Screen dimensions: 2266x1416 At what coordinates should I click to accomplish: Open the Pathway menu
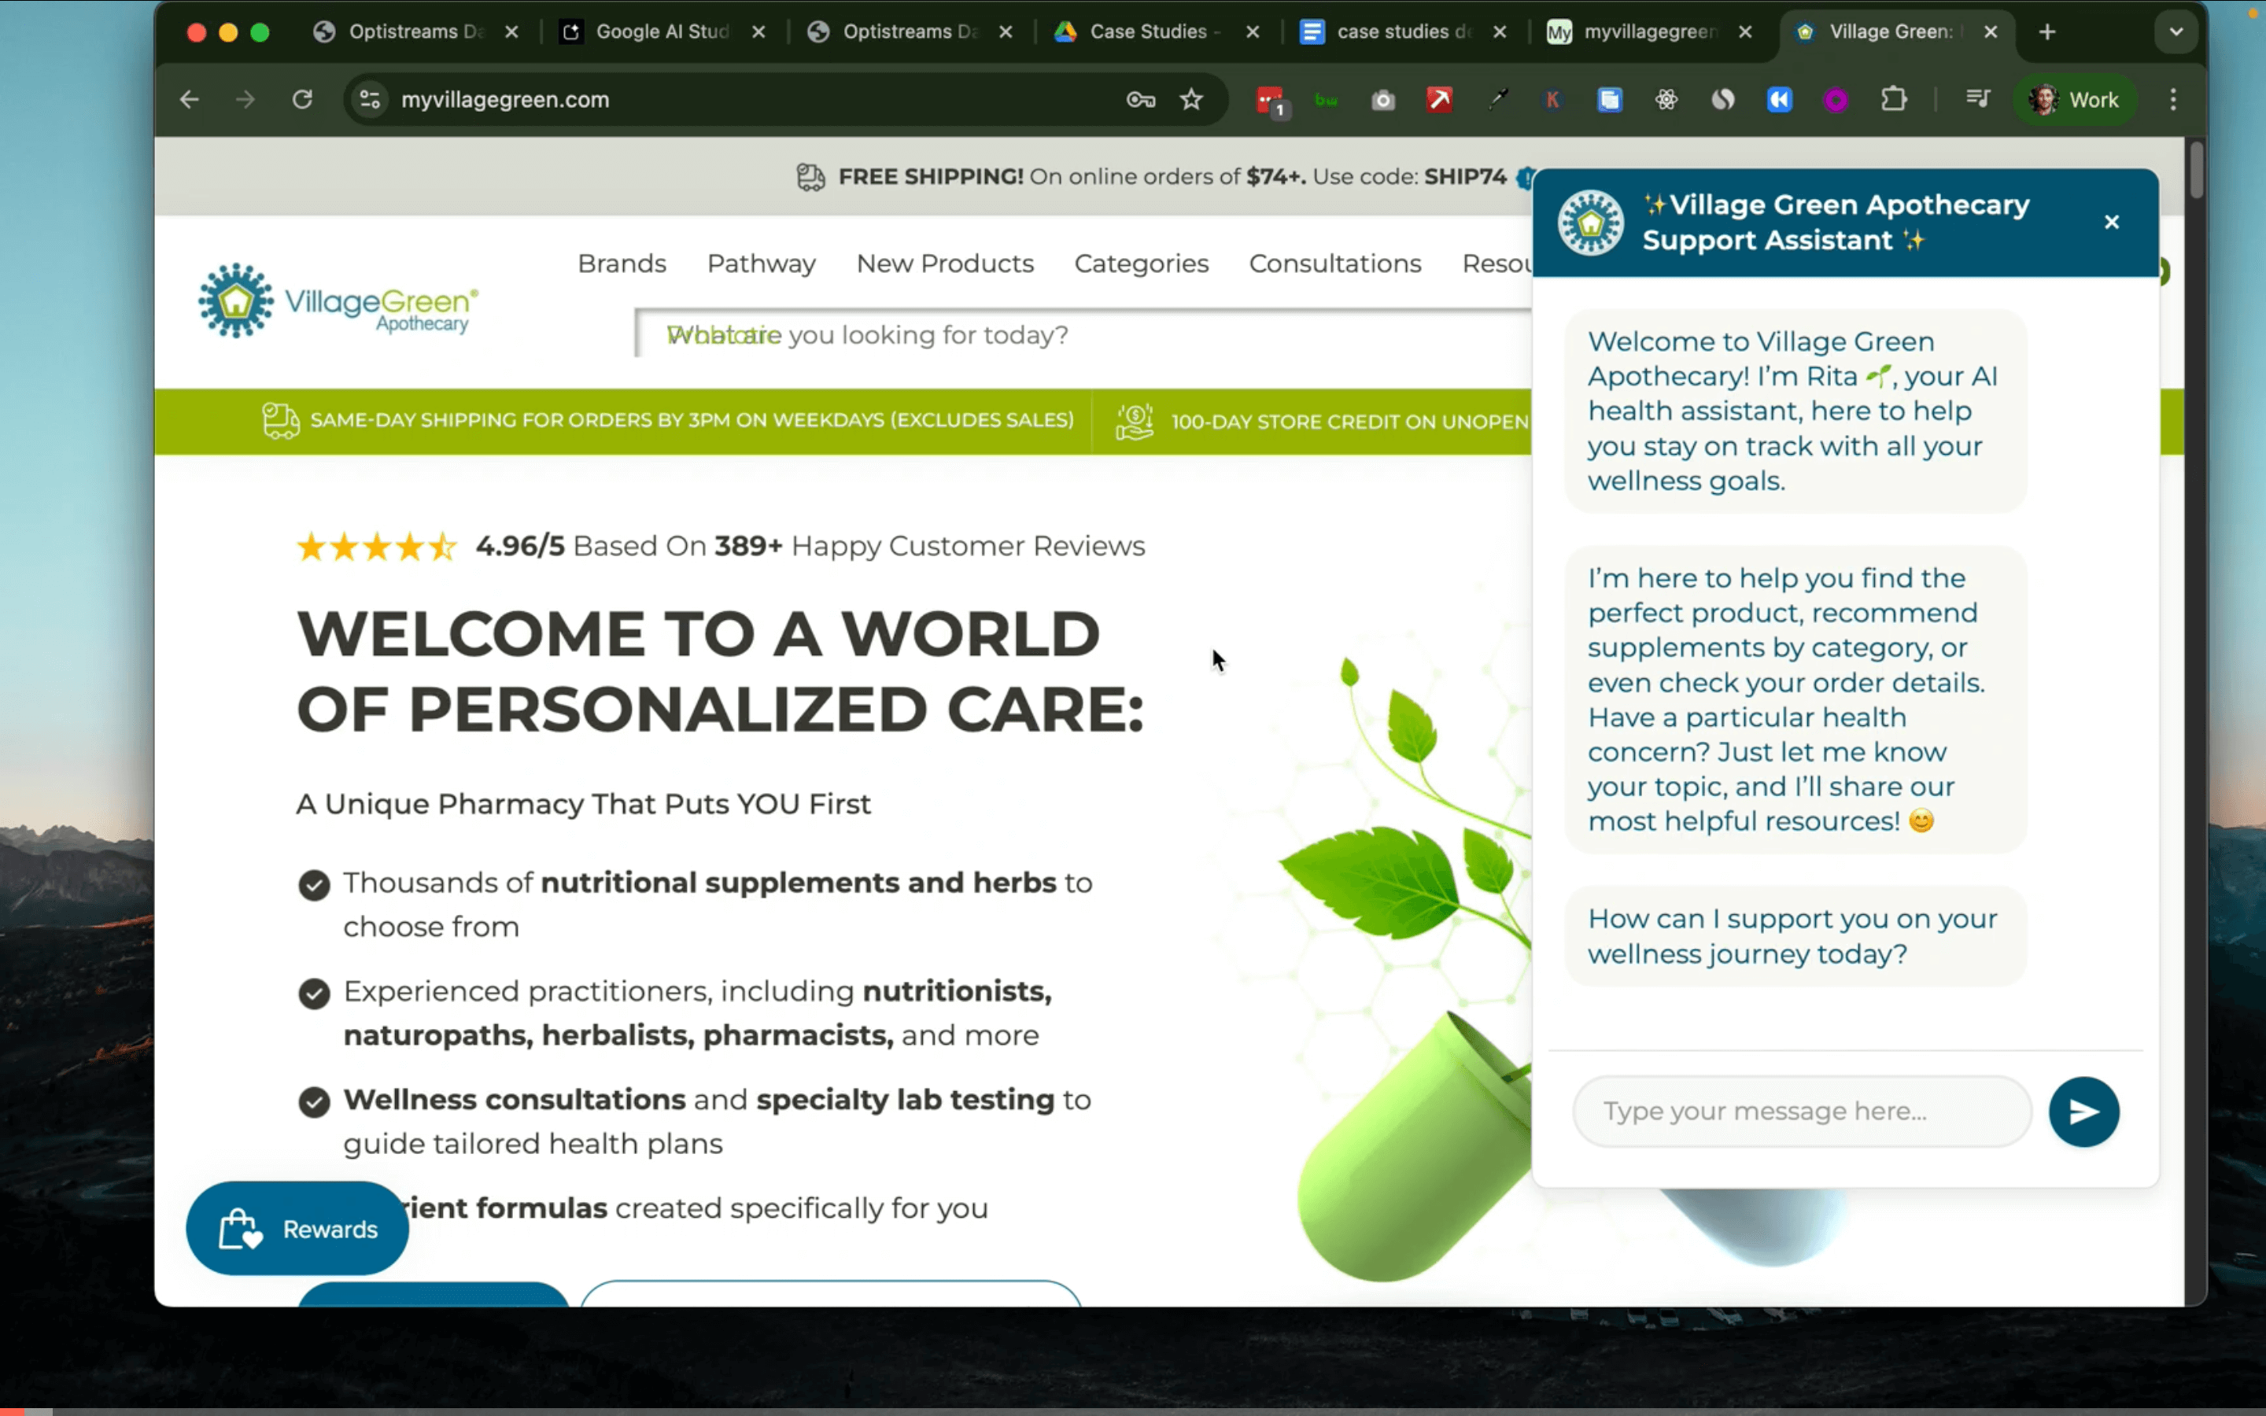point(762,264)
